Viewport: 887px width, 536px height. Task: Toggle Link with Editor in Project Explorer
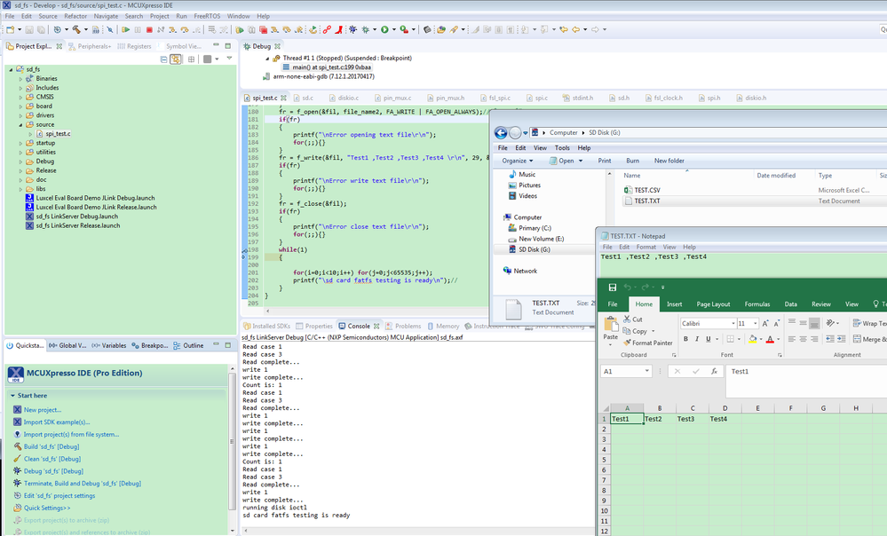(x=176, y=59)
